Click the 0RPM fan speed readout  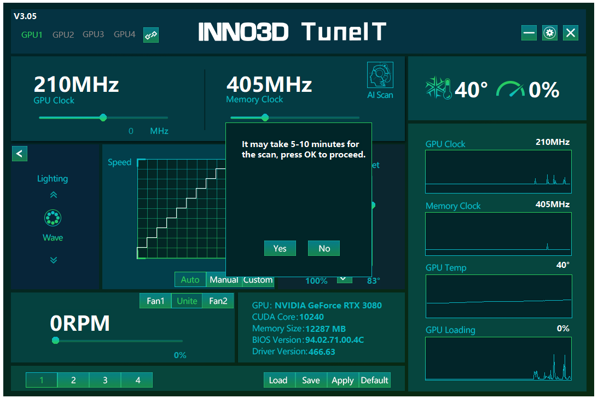(80, 323)
